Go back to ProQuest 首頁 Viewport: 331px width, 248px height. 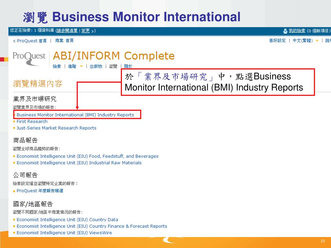[x=30, y=41]
